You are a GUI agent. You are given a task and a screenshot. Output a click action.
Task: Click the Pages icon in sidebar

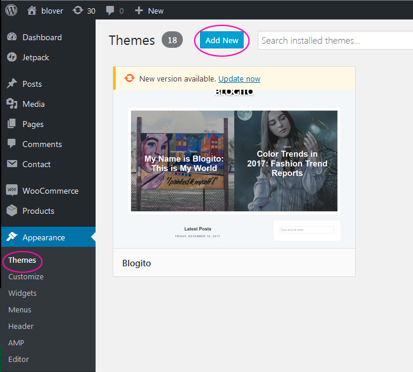[x=12, y=123]
